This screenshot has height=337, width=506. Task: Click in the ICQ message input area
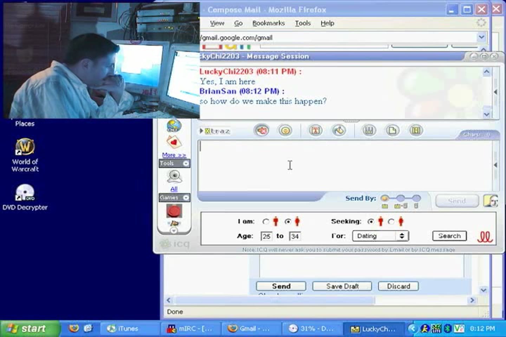coord(345,165)
